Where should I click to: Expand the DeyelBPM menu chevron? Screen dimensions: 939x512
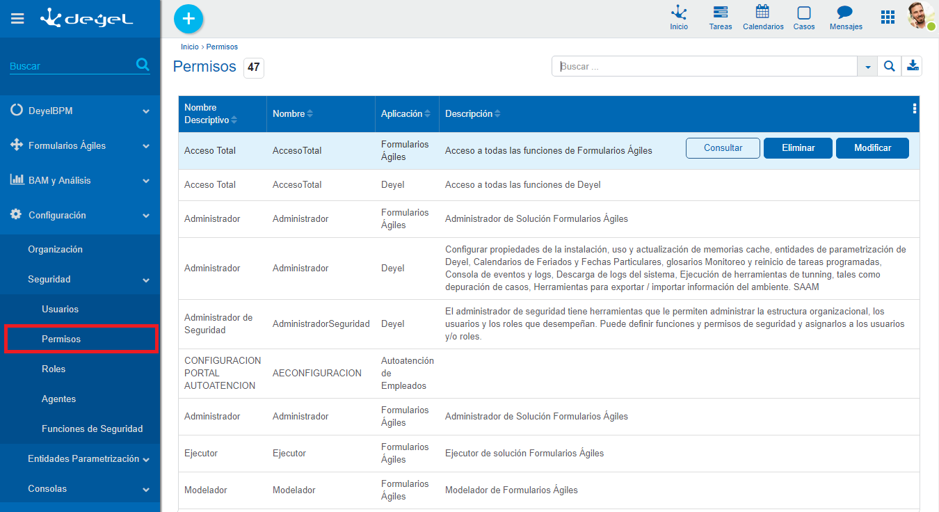point(146,111)
